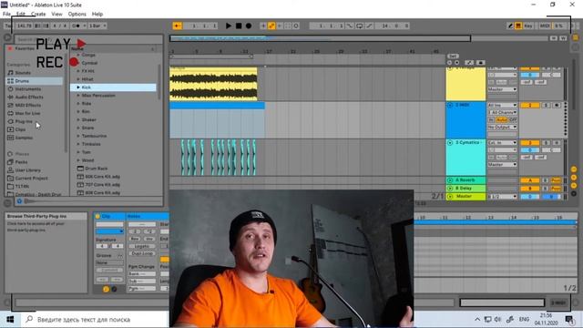Image resolution: width=583 pixels, height=328 pixels.
Task: Enable MIDI Map mode
Action: click(x=545, y=26)
